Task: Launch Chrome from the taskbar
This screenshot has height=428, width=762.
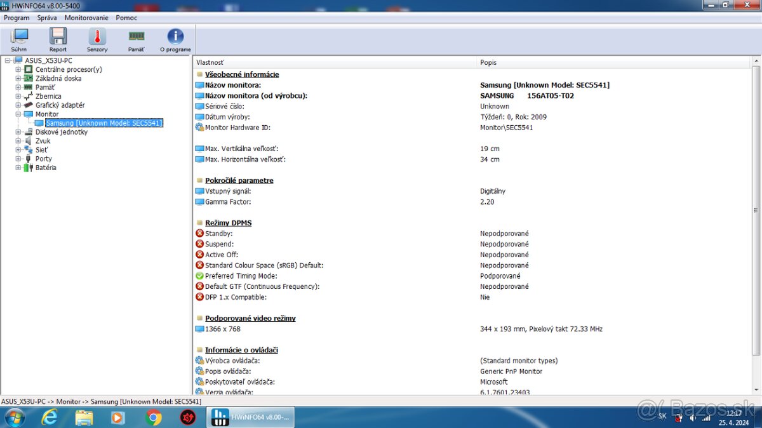Action: [x=153, y=417]
